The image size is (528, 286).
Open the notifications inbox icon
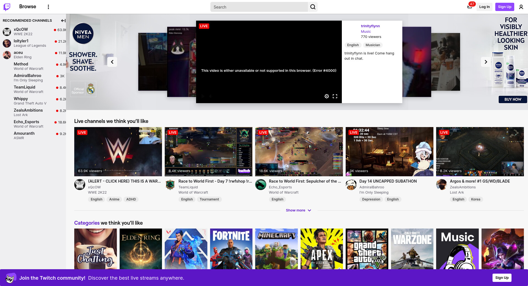(x=470, y=7)
